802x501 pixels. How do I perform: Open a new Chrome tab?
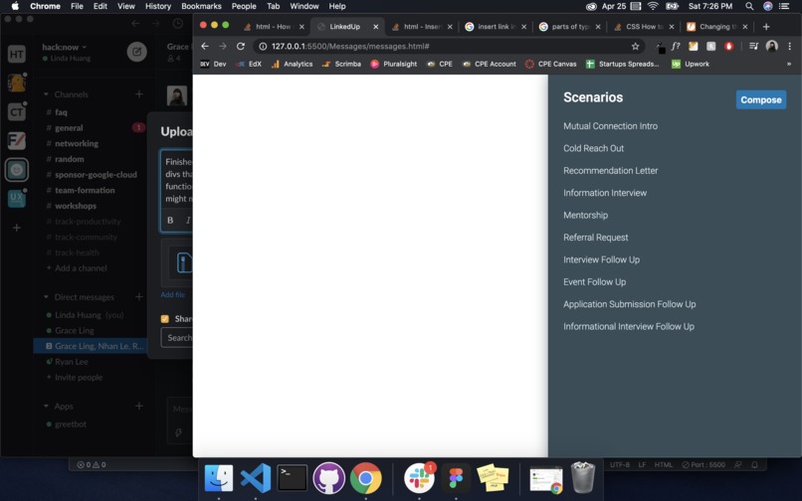[x=766, y=27]
